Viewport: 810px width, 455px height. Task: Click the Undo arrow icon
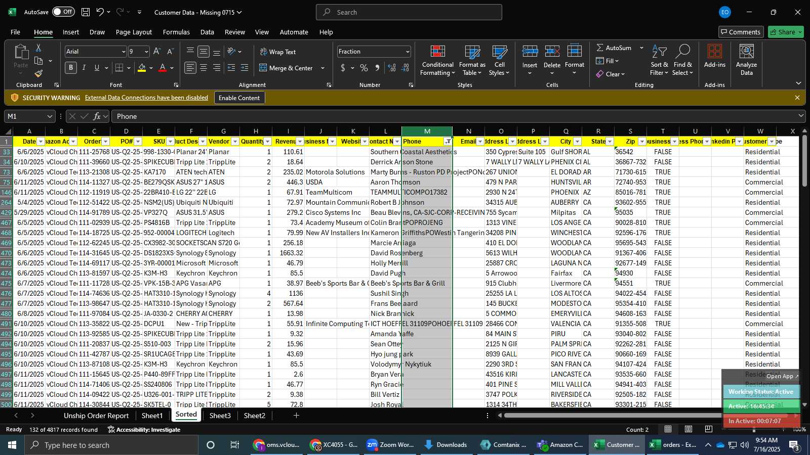(x=100, y=12)
